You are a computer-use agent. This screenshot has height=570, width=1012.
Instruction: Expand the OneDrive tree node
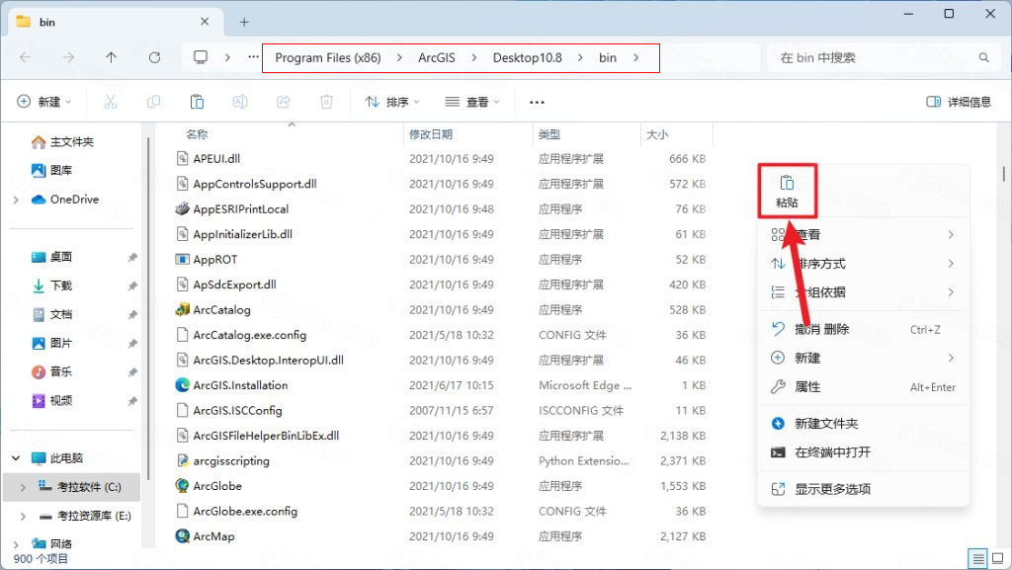click(16, 200)
